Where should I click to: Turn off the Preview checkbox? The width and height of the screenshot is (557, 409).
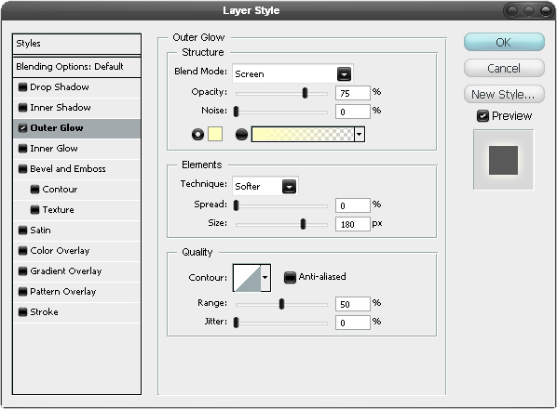pos(482,116)
